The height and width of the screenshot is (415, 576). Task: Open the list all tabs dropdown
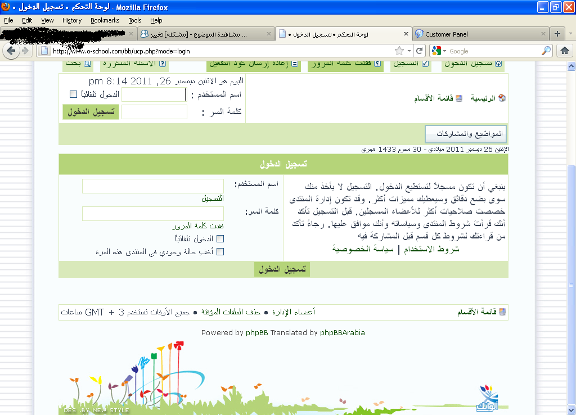pos(570,34)
